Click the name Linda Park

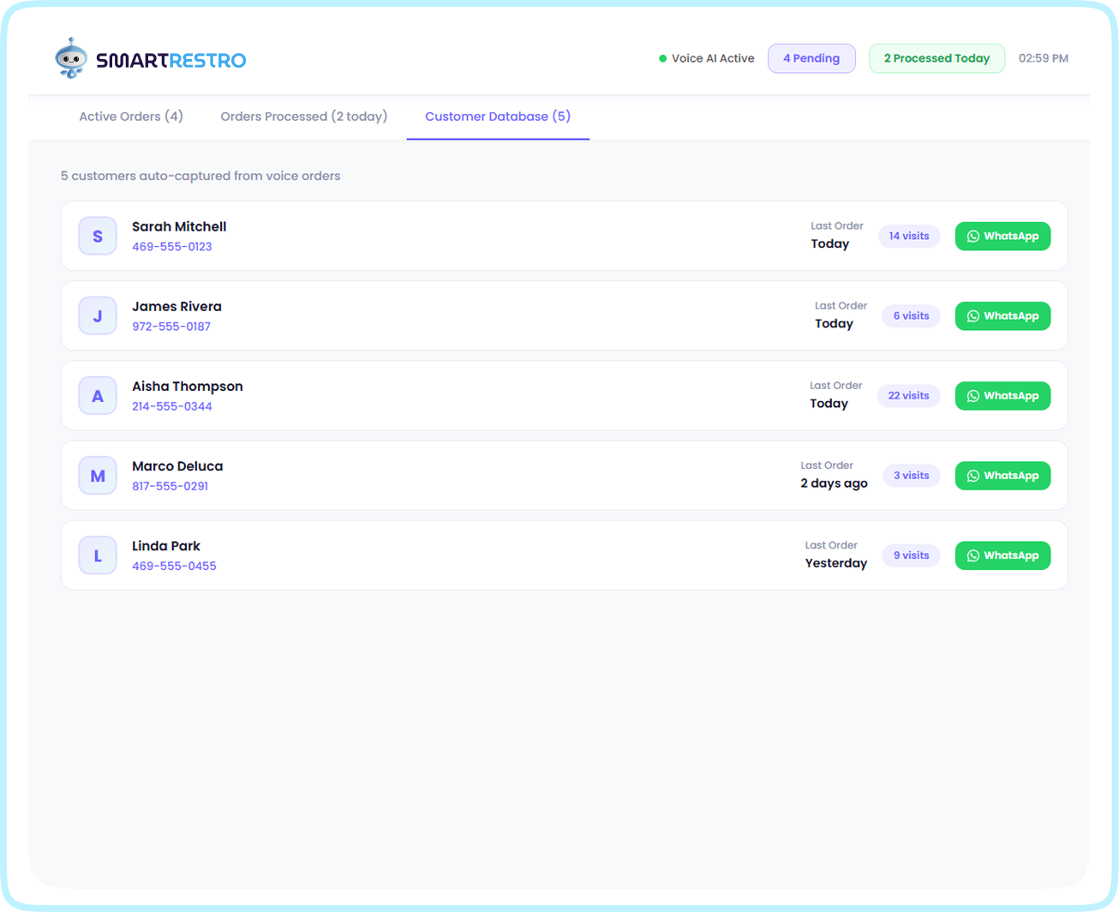point(166,546)
